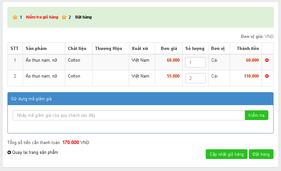
Task: Click the discount code input box
Action: (129, 115)
